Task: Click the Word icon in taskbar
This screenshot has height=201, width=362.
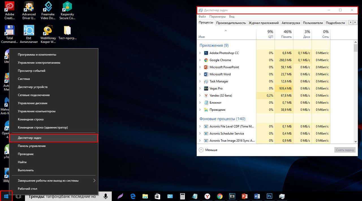Action: pyautogui.click(x=257, y=196)
